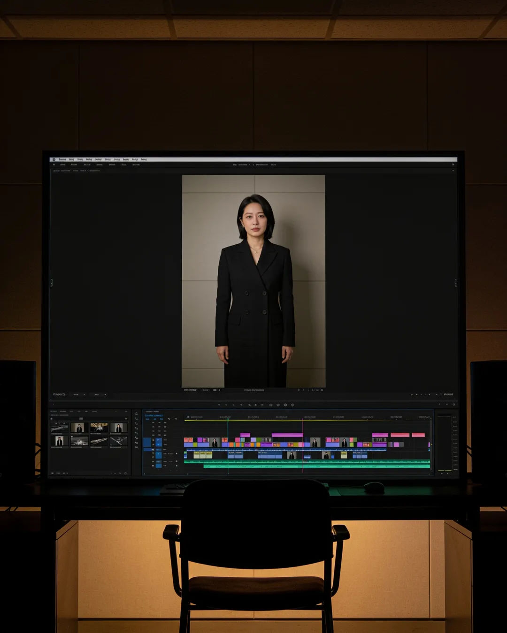Click the first icon in the transport row below the monitors

click(x=219, y=405)
